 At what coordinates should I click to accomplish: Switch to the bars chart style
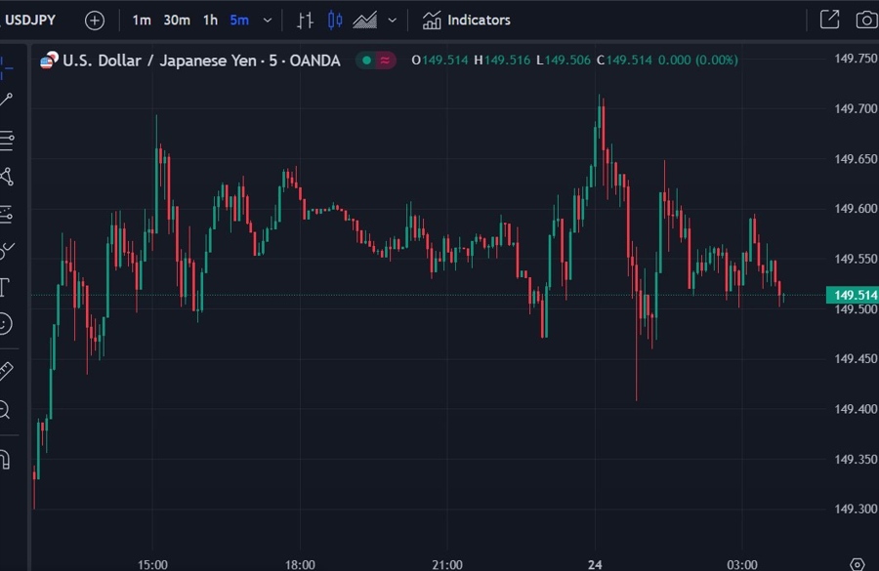(305, 20)
